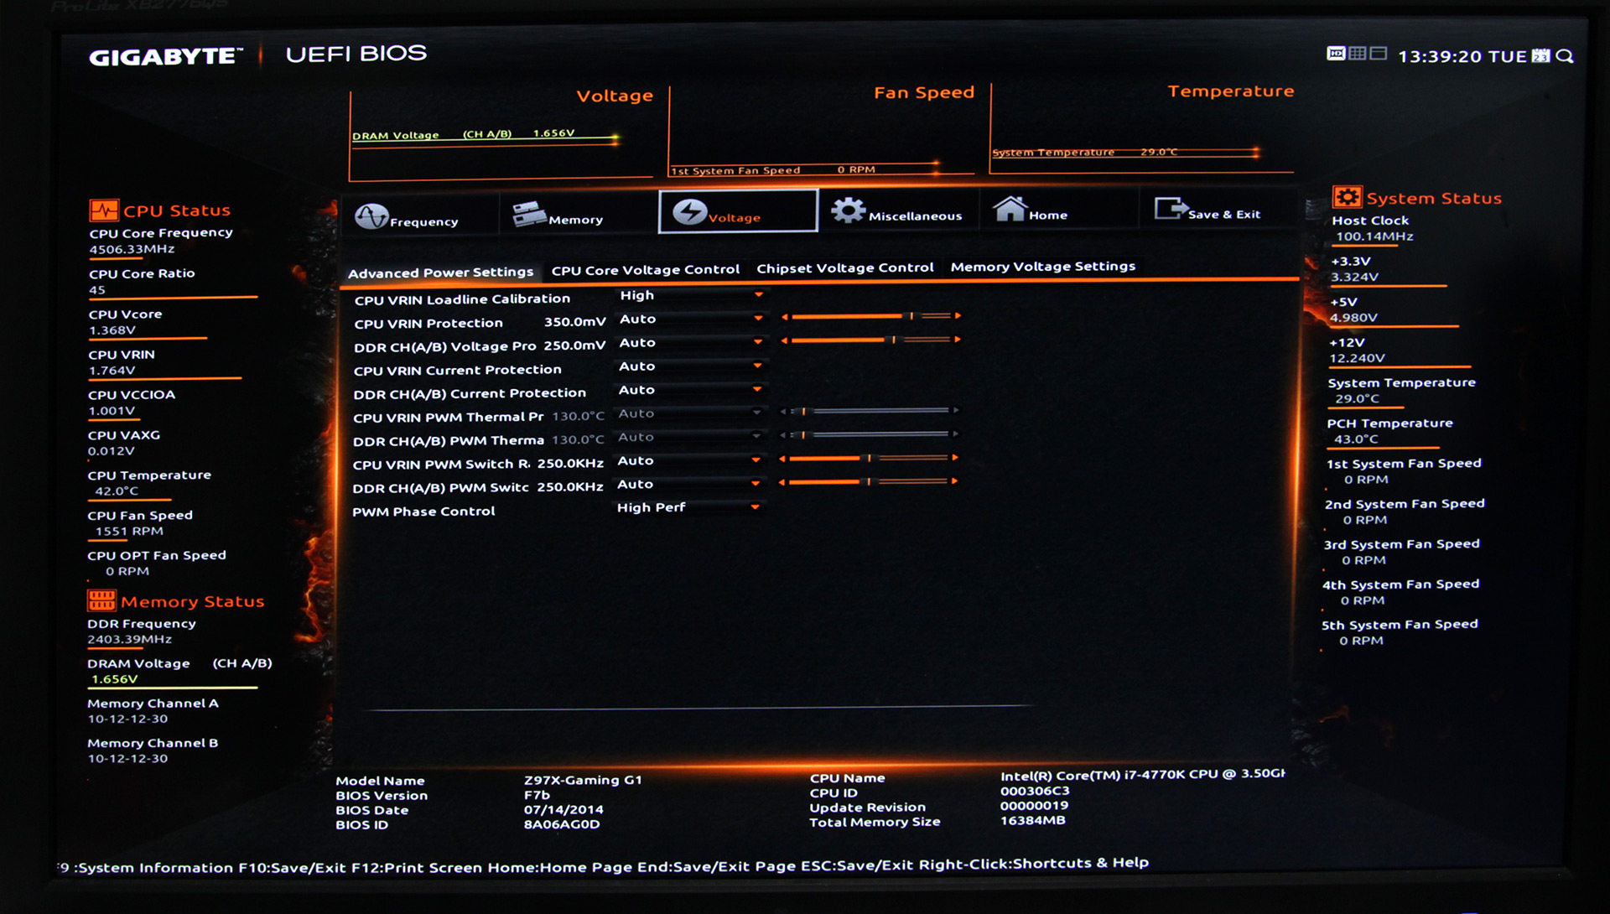Open Memory Voltage Settings sub-tab
Image resolution: width=1610 pixels, height=914 pixels.
click(x=1043, y=267)
